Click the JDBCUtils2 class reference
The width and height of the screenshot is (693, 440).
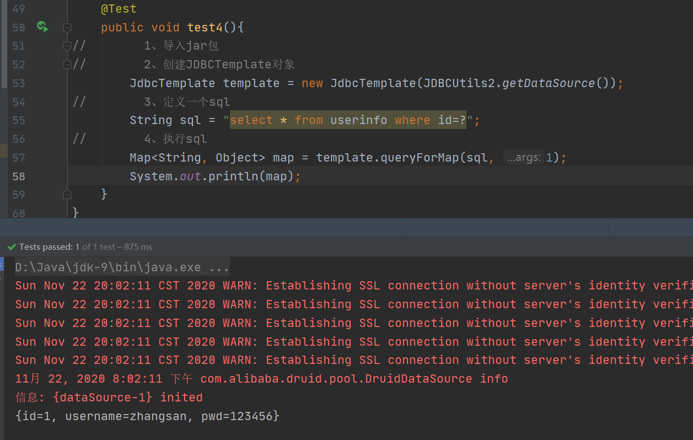(x=460, y=83)
